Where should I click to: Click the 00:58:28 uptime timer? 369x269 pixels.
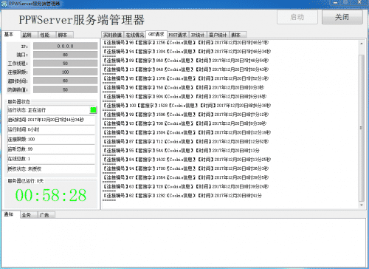point(51,195)
